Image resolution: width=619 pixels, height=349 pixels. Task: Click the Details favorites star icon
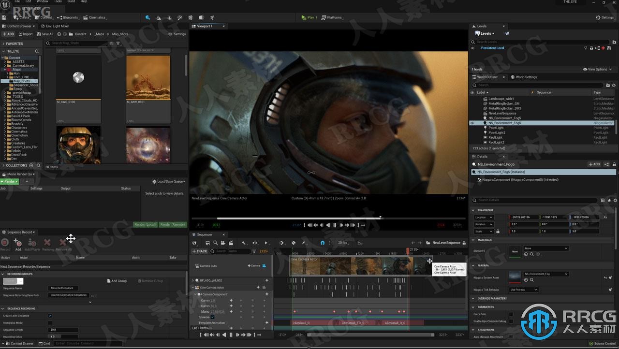point(609,200)
